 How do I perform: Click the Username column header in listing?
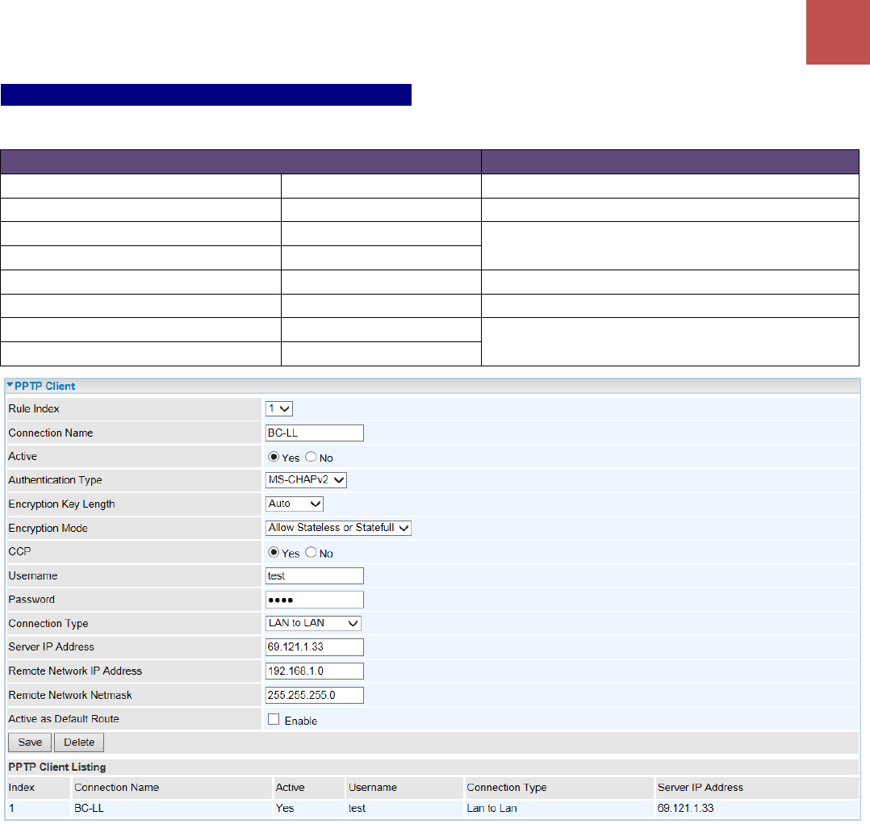coord(372,788)
